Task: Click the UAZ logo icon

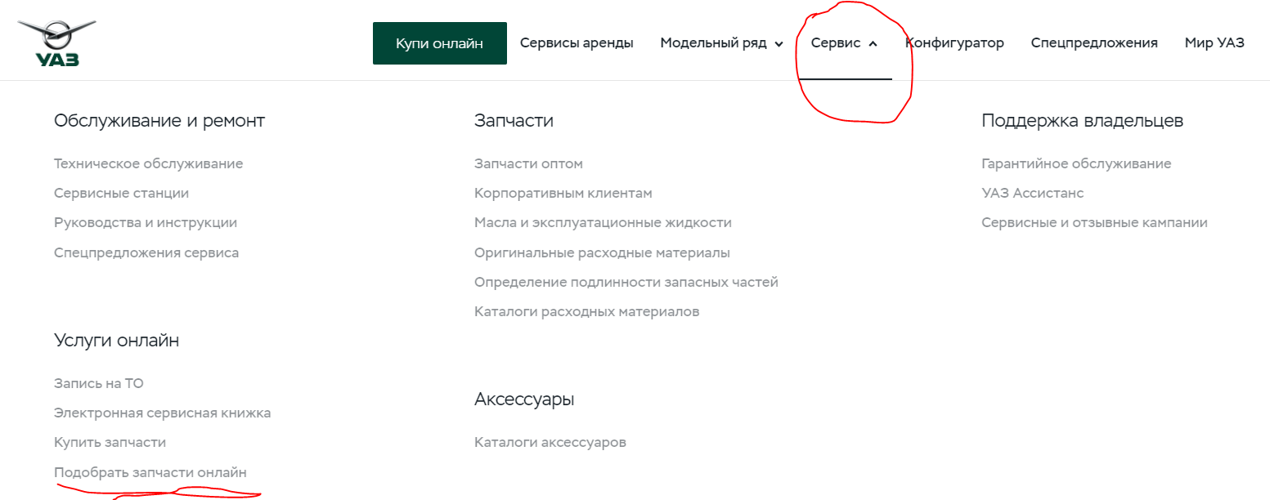Action: point(56,42)
